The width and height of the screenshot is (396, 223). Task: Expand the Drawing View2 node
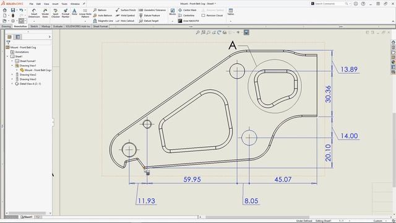click(12, 74)
